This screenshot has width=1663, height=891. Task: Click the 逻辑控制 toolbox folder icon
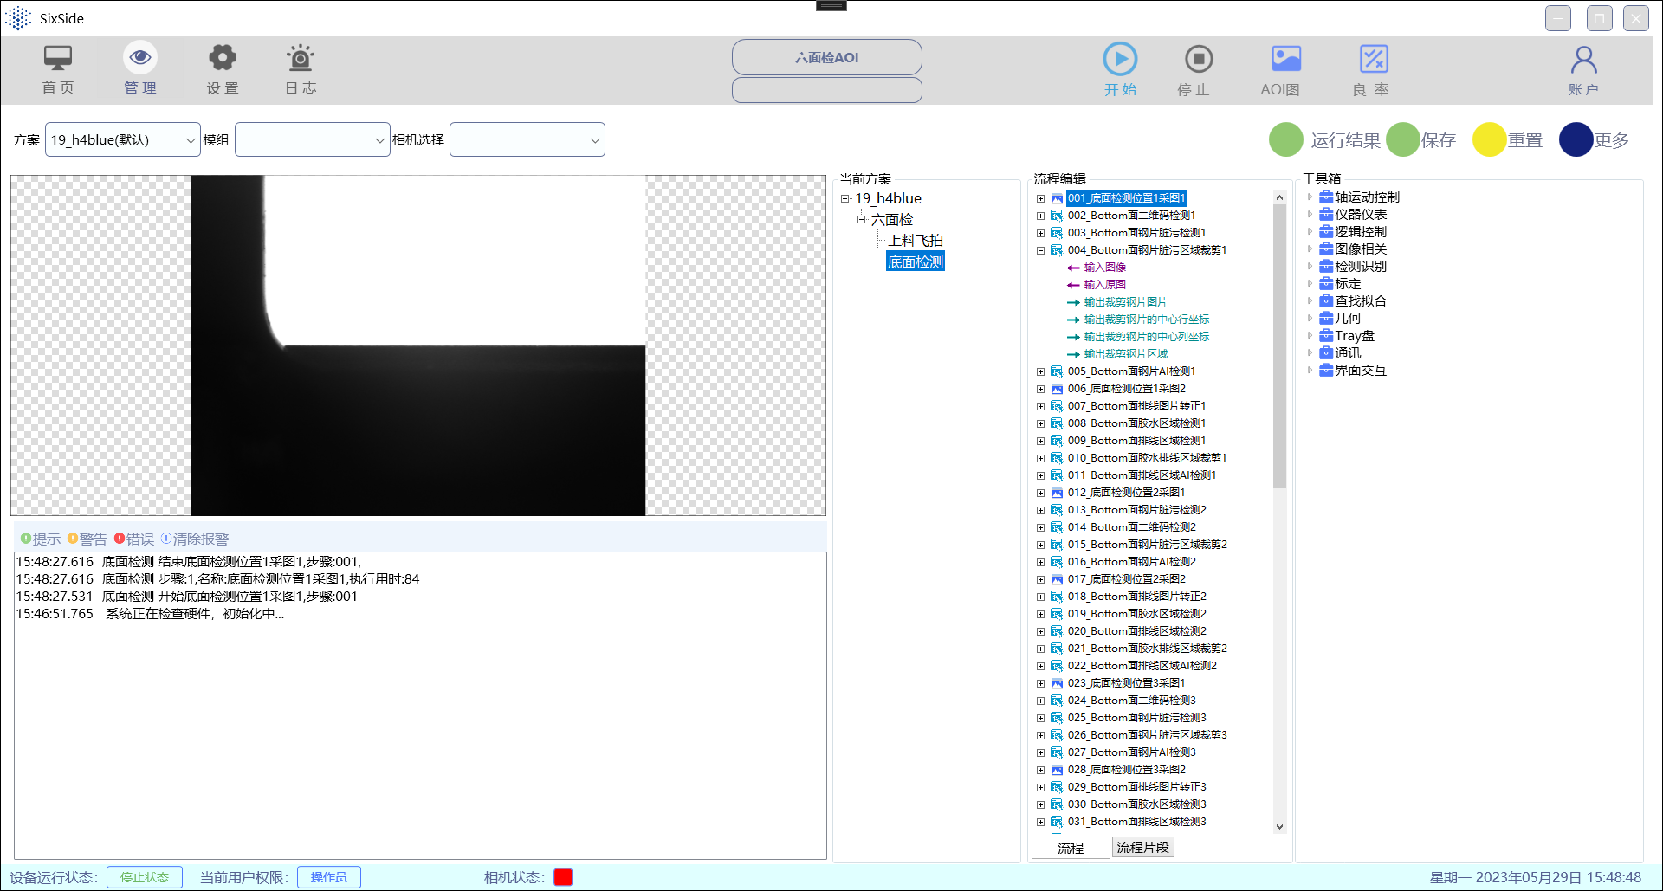(1326, 232)
